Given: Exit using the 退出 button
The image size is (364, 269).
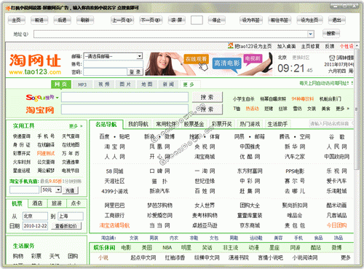Looking at the screenshot, I should pyautogui.click(x=336, y=20).
